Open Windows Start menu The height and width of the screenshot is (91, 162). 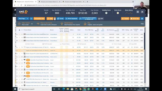(x=15, y=89)
